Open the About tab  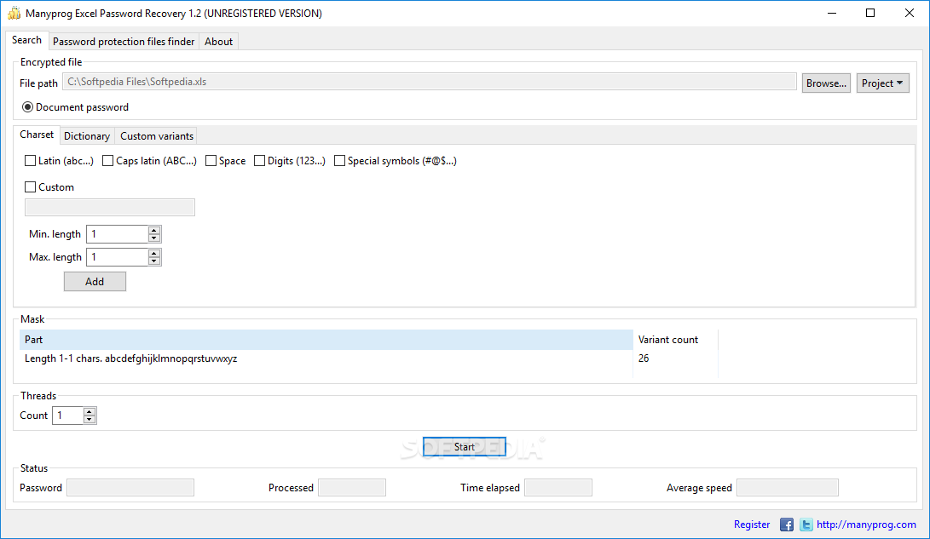click(218, 42)
